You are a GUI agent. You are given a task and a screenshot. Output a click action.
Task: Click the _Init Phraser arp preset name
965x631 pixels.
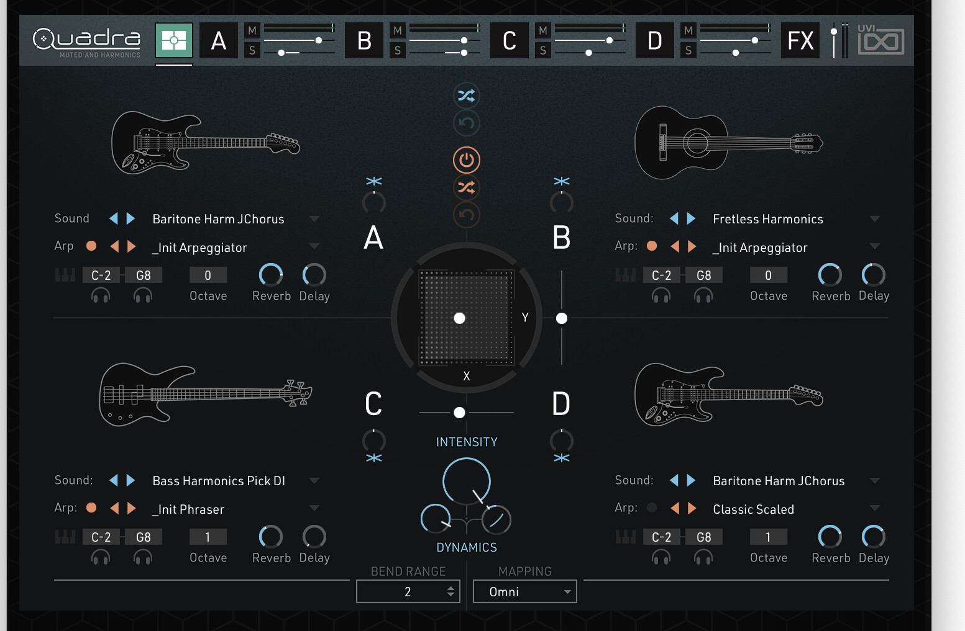pos(188,509)
